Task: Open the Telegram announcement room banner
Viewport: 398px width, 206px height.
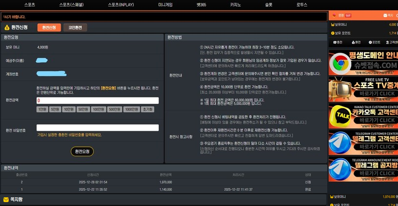Action: [x=363, y=169]
